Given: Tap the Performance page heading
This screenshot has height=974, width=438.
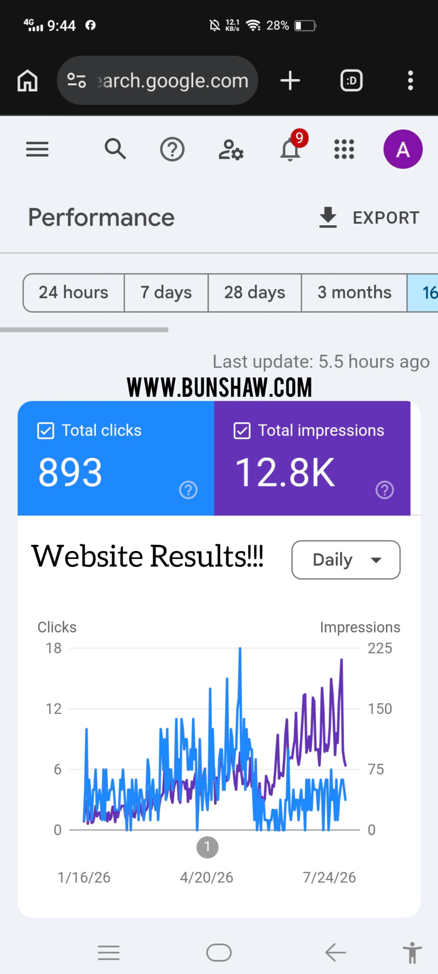Looking at the screenshot, I should (101, 218).
